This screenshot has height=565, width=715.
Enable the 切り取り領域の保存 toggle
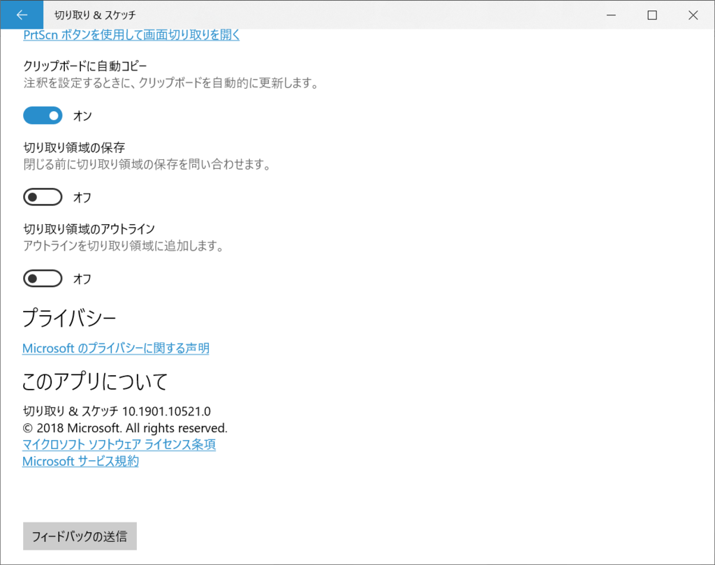(x=43, y=196)
